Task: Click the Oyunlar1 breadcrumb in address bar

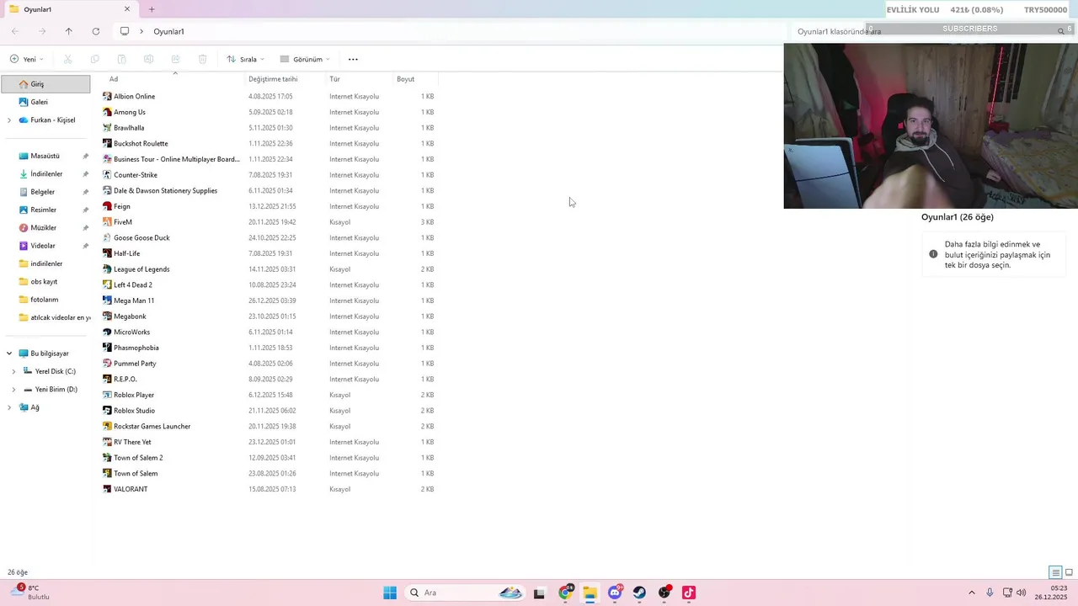Action: point(168,31)
